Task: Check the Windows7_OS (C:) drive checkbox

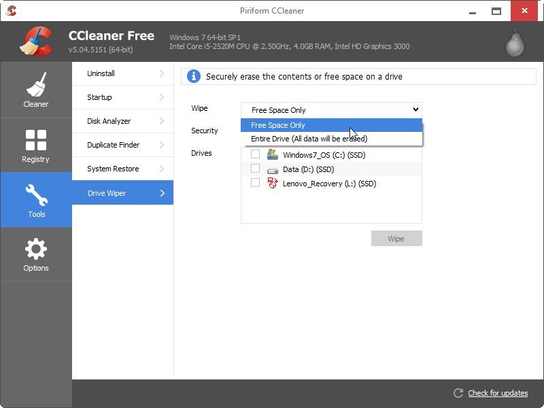Action: pyautogui.click(x=256, y=154)
